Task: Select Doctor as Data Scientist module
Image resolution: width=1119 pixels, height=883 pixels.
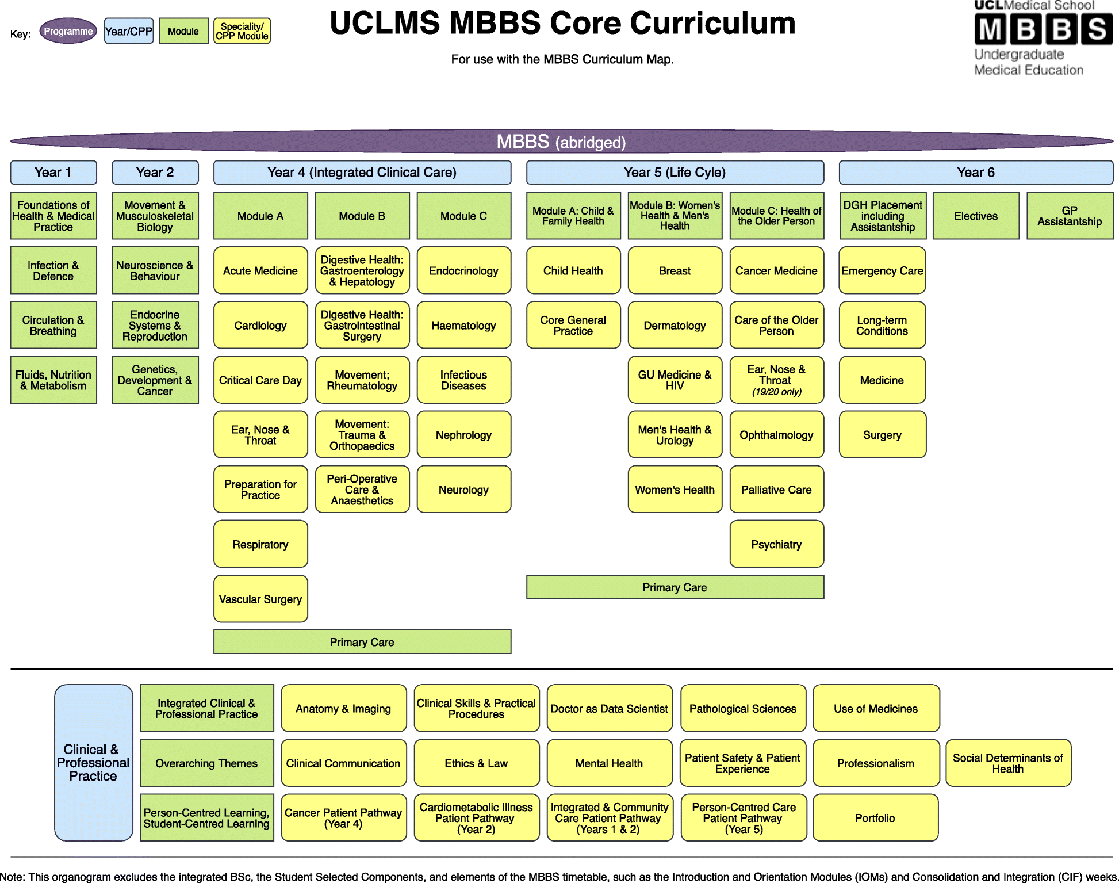Action: [610, 708]
